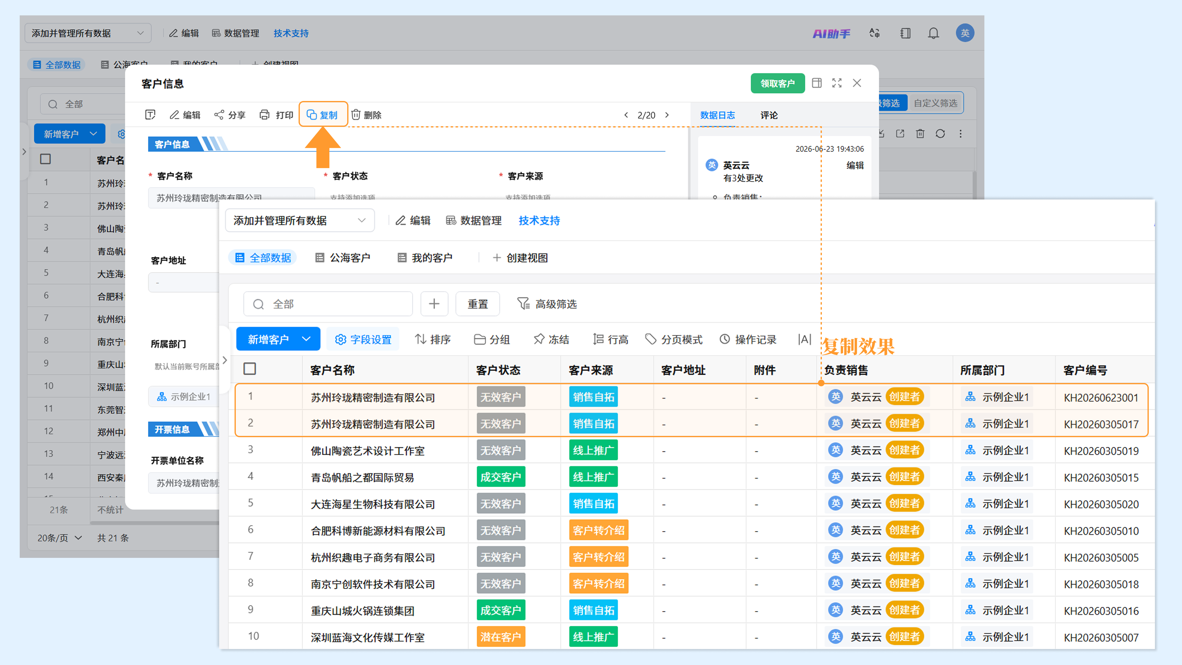
Task: Click the 全部 search field in front panel
Action: [328, 304]
